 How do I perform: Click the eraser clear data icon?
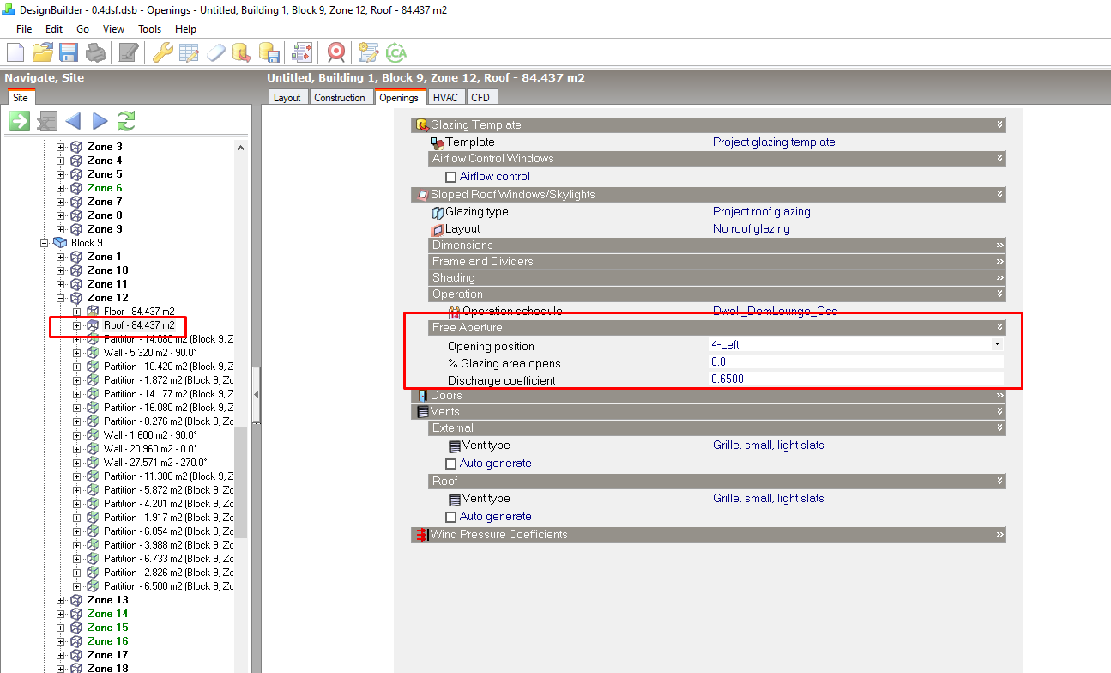[x=215, y=52]
